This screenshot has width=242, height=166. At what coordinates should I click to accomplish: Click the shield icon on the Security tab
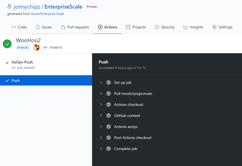pos(156,27)
